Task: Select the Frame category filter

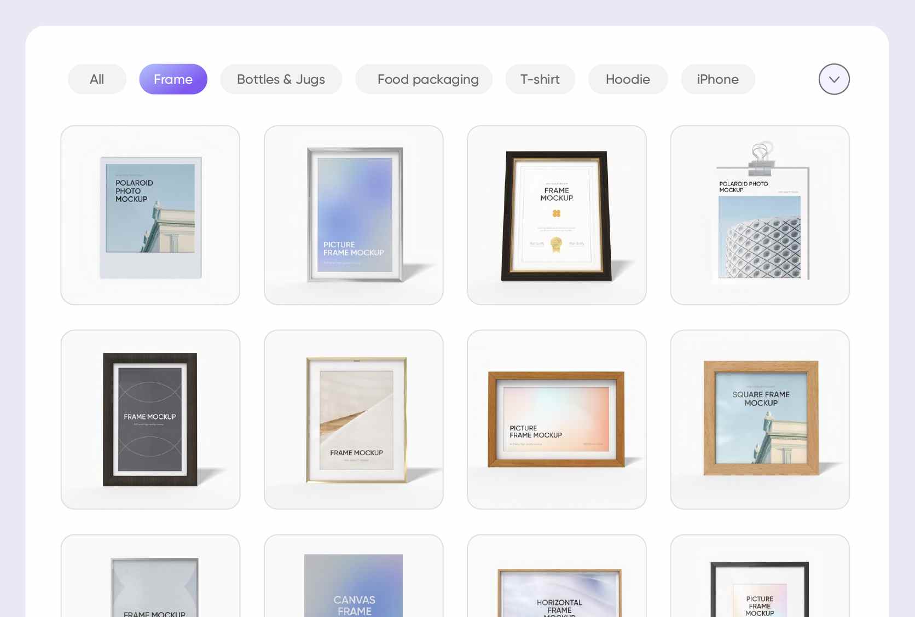Action: click(x=173, y=79)
